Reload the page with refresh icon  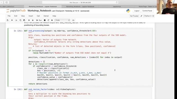pos(117,2)
